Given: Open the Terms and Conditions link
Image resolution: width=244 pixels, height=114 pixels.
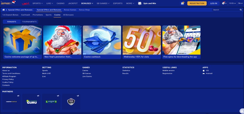Looking at the screenshot, I should (x=11, y=73).
